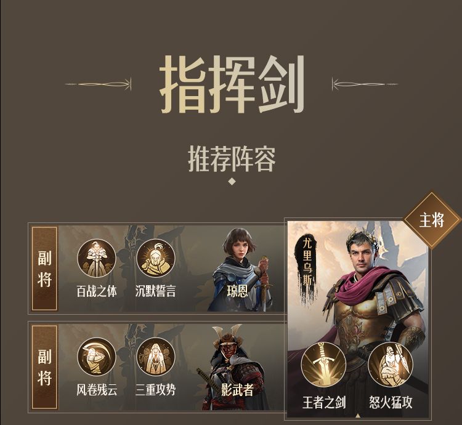Click the 指挥剑 title text
Viewport: 462px width, 425px height.
(x=232, y=84)
